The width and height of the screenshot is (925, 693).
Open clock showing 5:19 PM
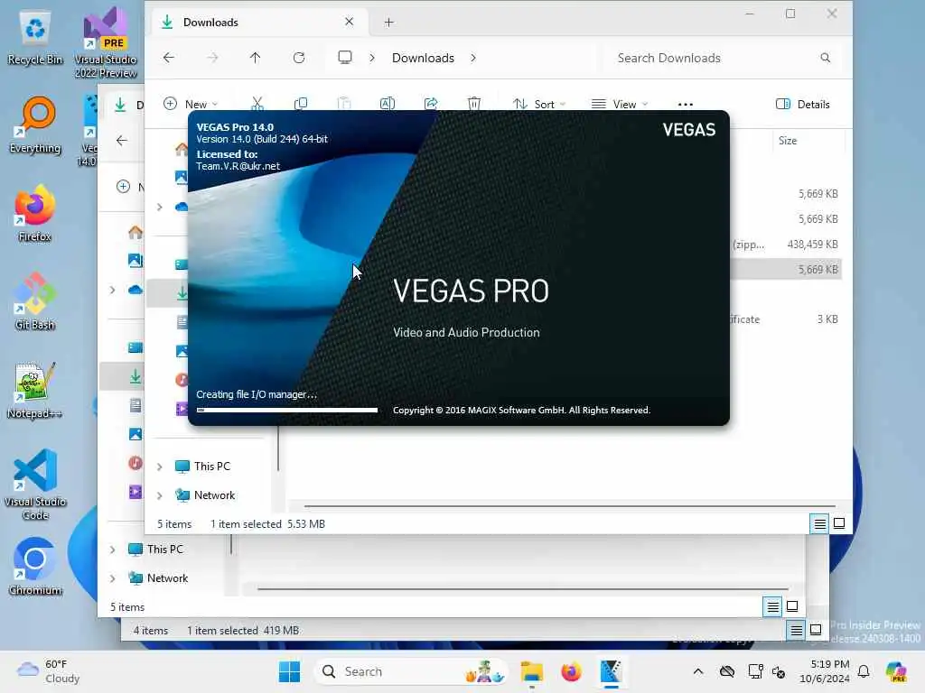825,671
